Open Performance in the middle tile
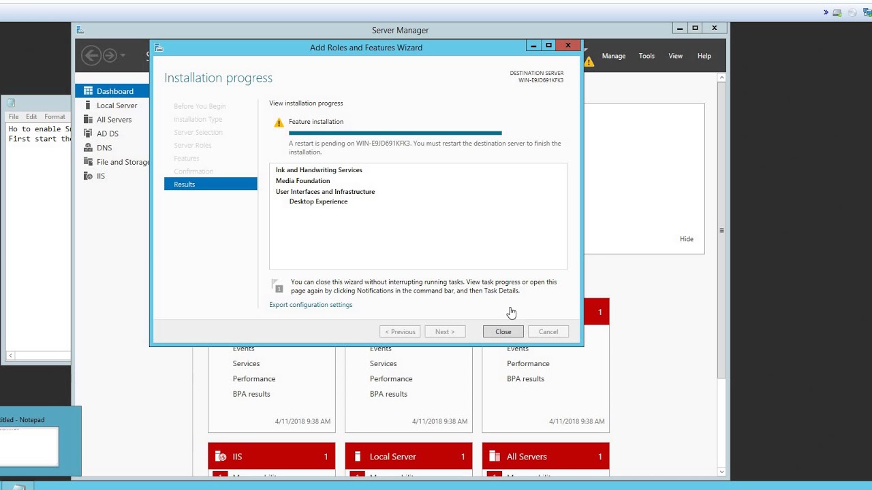The height and width of the screenshot is (490, 872). pos(391,378)
